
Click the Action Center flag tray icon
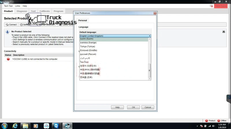[201, 126]
